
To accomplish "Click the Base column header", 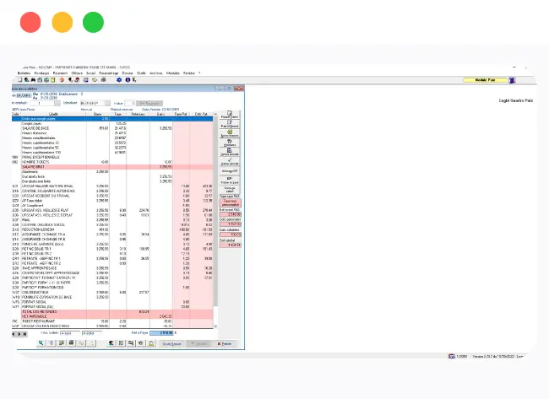I will coord(97,114).
